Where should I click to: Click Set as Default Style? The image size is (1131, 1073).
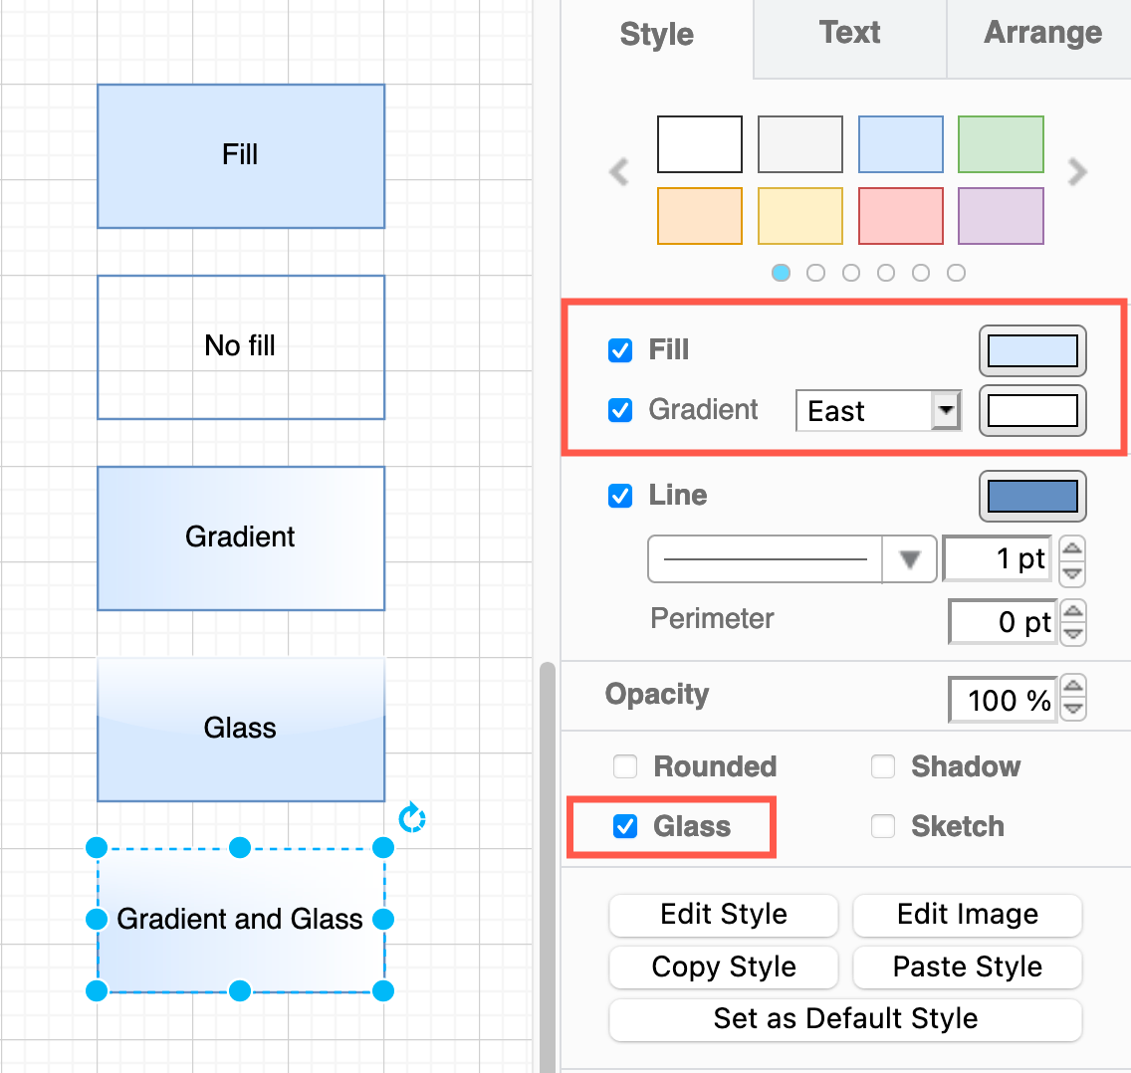844,1019
